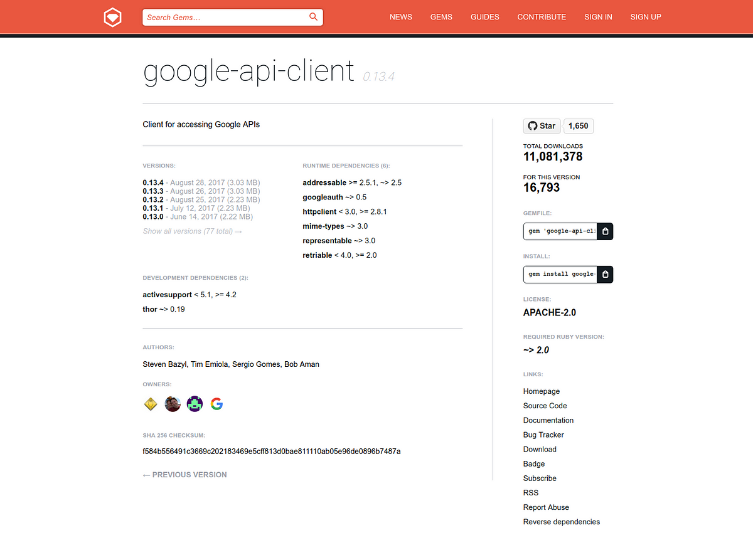Go to PREVIOUS VERSION
Screen dimensions: 753x533
(185, 475)
